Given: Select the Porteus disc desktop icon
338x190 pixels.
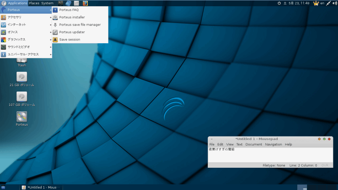Looking at the screenshot, I should tap(22, 119).
